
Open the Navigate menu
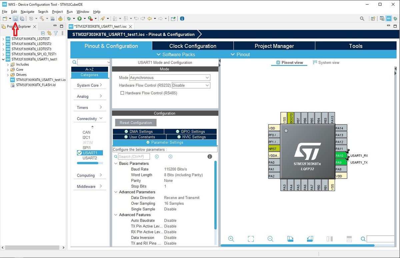[x=27, y=12]
